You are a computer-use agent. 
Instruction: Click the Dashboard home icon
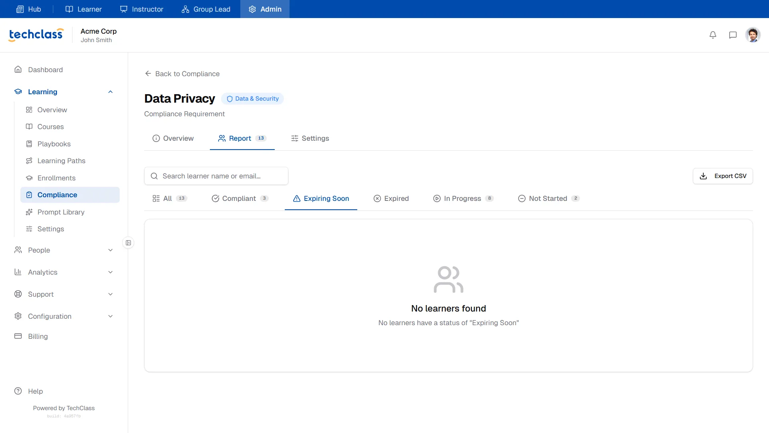click(18, 69)
